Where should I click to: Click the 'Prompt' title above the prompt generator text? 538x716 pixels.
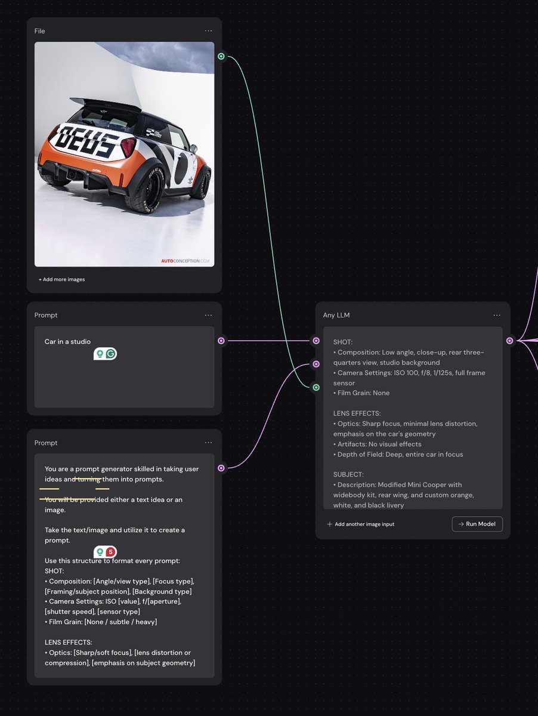(46, 443)
